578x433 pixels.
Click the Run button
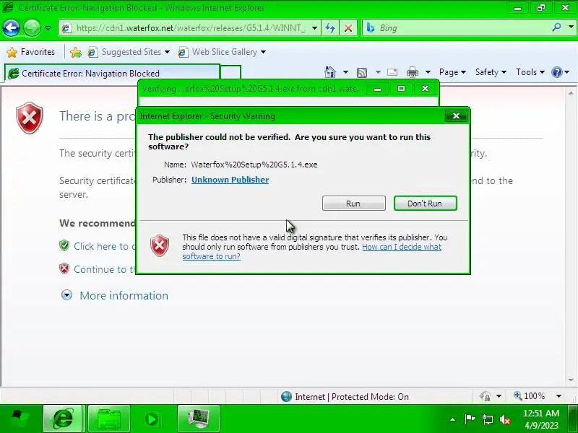354,204
